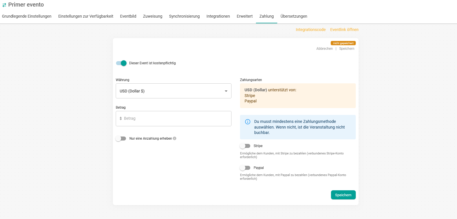
Task: Open the Einstellungen zur Verfügbarkeit tab
Action: tap(86, 16)
